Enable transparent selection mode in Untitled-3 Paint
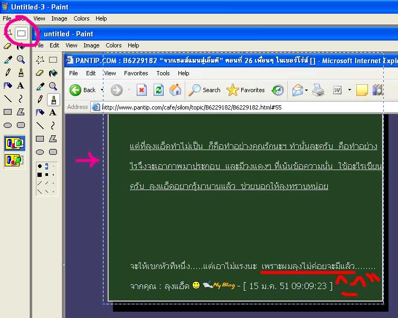 pyautogui.click(x=14, y=160)
